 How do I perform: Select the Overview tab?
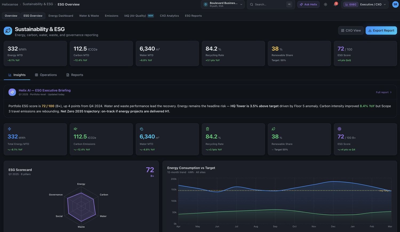(11, 16)
